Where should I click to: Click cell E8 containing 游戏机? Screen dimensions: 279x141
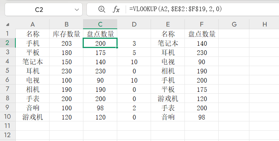tap(168, 98)
